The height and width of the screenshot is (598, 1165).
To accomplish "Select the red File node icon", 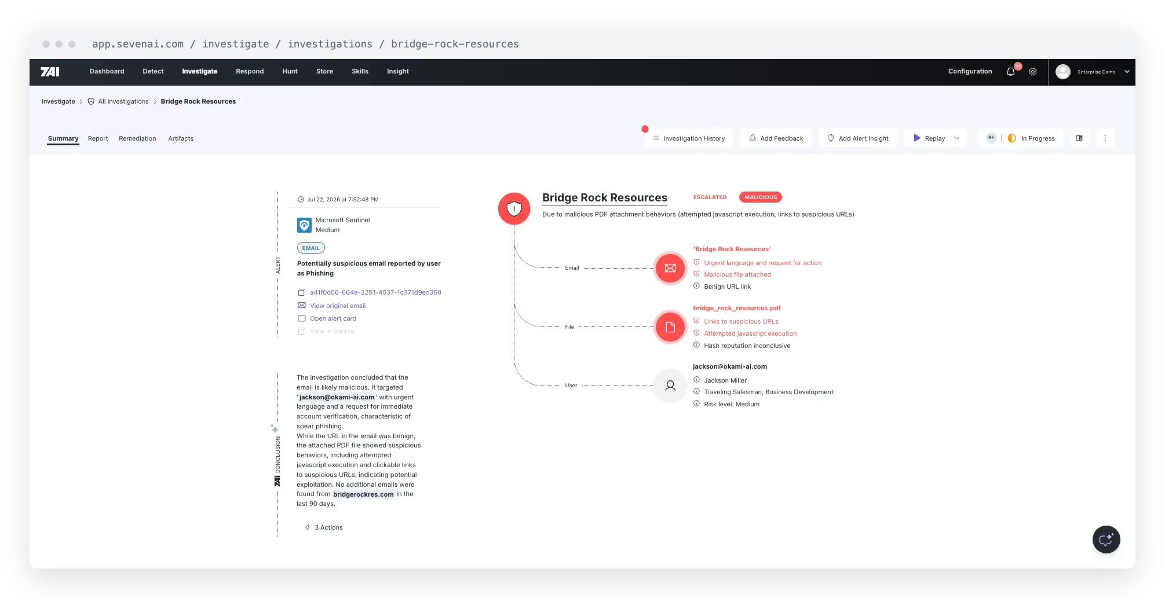I will (670, 327).
